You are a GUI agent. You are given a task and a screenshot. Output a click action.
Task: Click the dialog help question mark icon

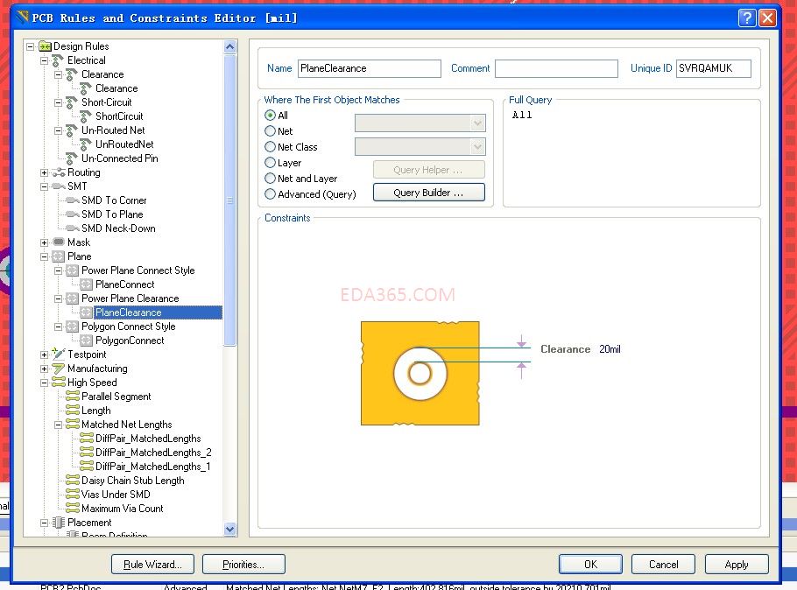(747, 18)
